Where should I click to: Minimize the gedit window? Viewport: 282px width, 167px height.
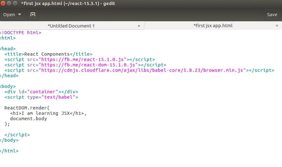pos(9,3)
